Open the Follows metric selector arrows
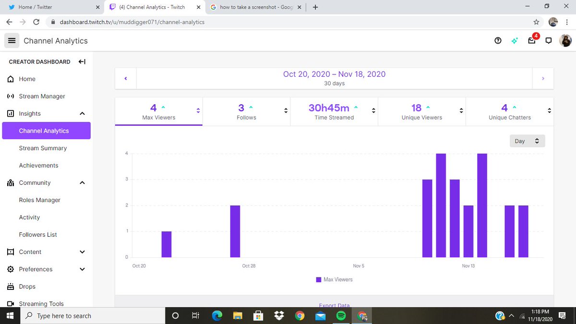Screen dimensions: 576x324 pyautogui.click(x=286, y=110)
